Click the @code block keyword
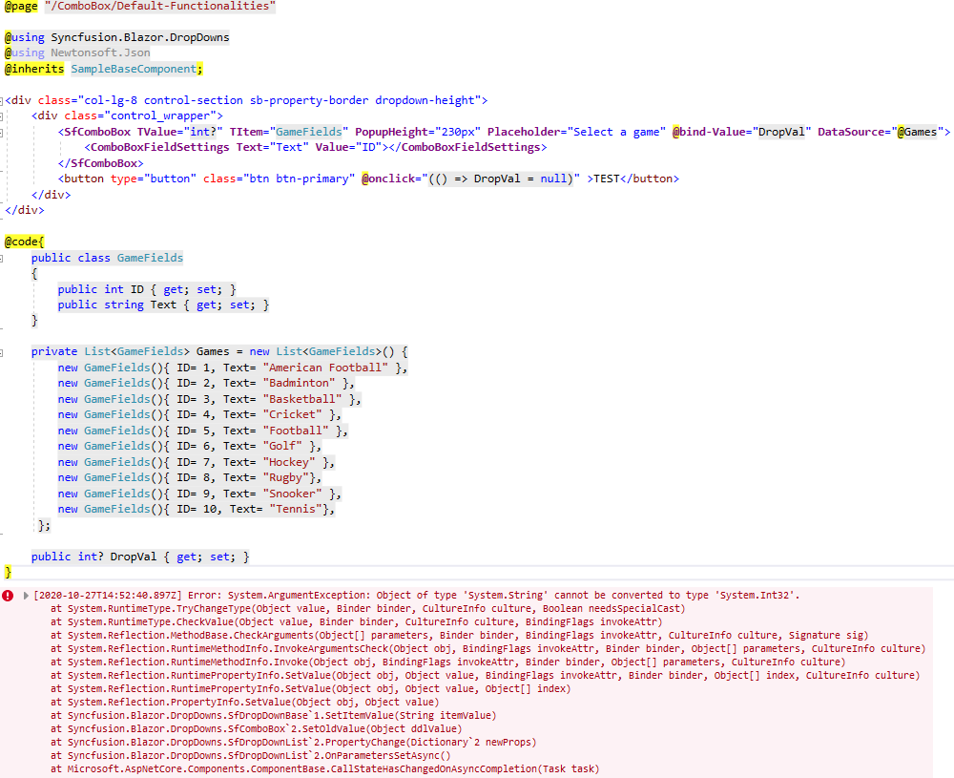 pos(22,242)
